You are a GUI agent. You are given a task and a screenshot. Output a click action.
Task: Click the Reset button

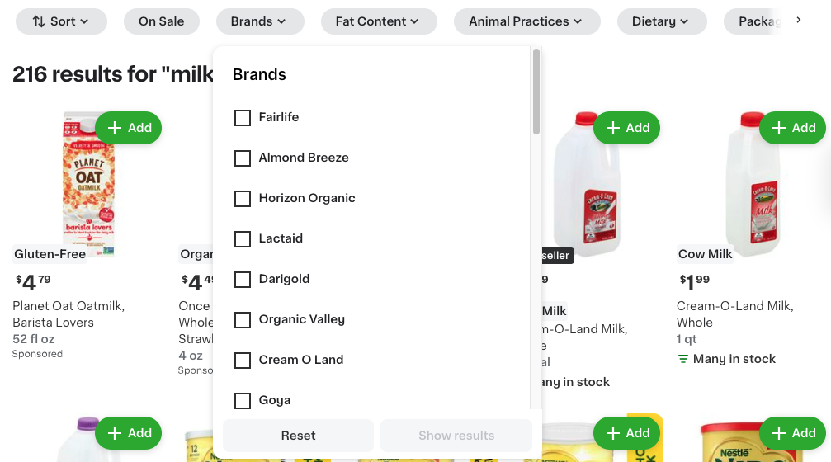(298, 436)
